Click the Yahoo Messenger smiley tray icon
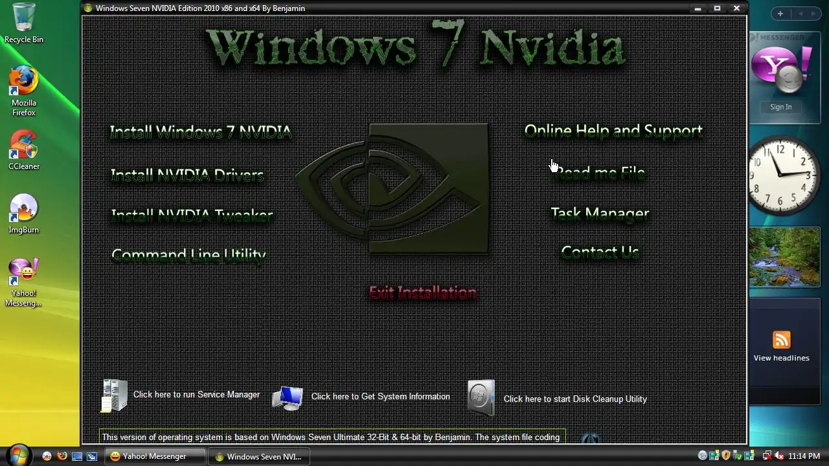Viewport: 829px width, 466px height. pyautogui.click(x=703, y=456)
